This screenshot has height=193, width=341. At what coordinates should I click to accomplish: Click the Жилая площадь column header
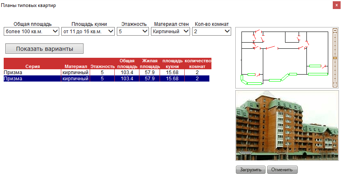click(150, 64)
